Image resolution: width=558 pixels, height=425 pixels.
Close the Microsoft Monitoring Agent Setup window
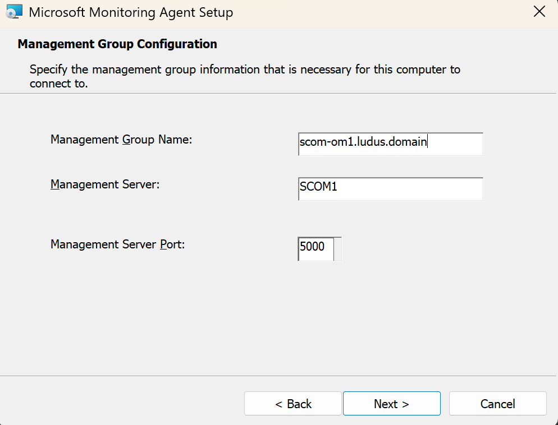tap(539, 12)
